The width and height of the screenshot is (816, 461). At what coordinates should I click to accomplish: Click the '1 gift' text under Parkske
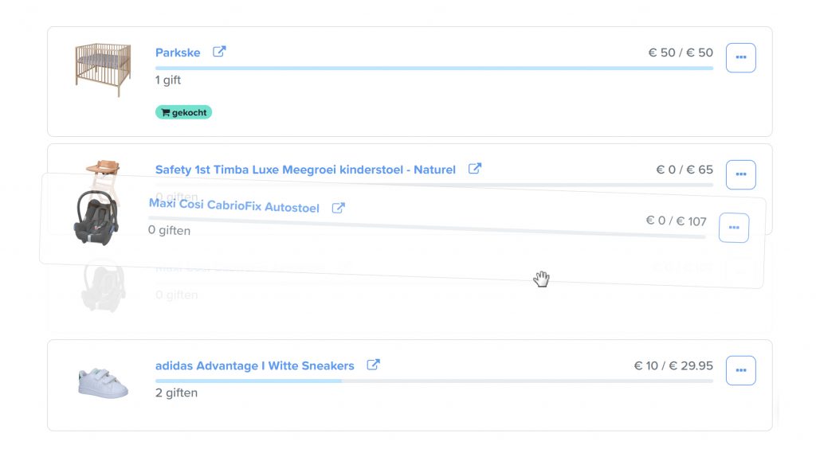tap(168, 80)
